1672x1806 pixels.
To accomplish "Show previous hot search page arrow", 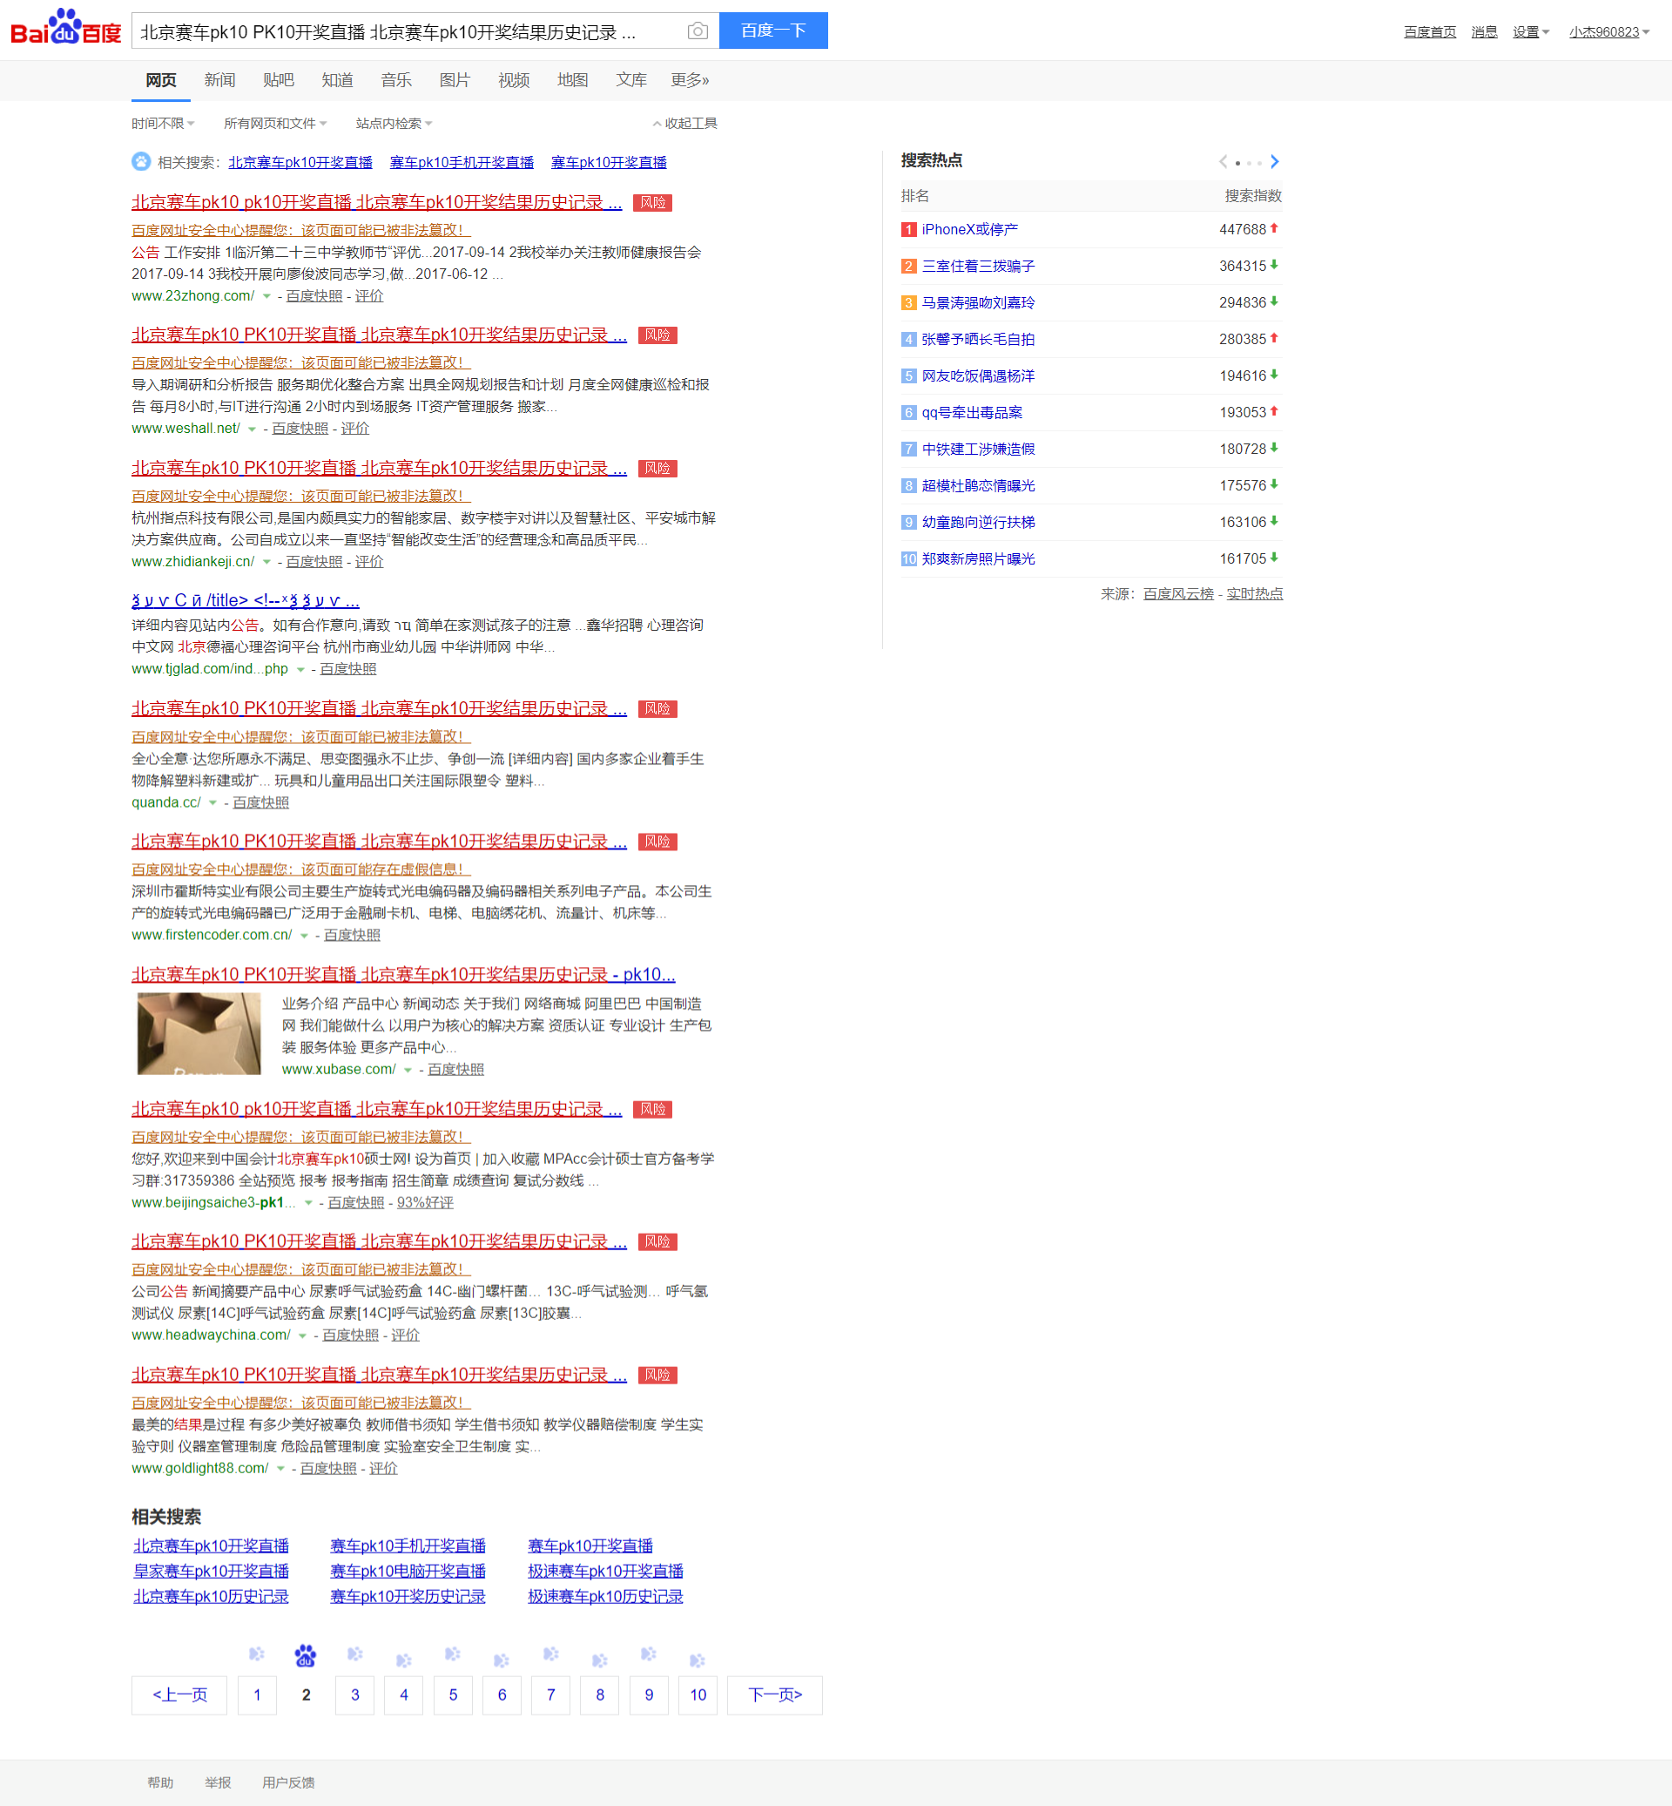I will coord(1224,162).
